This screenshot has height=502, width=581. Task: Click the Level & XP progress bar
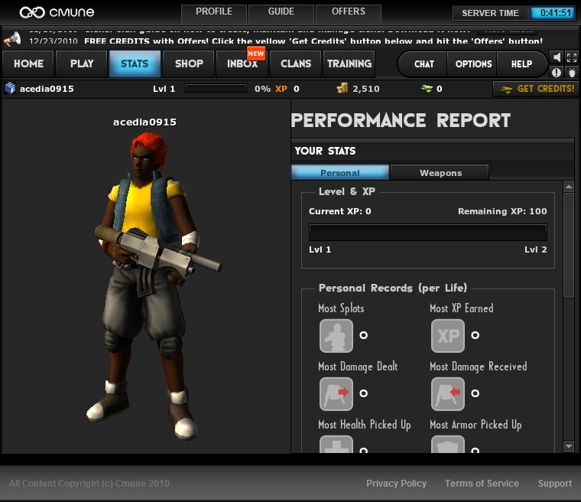[427, 233]
